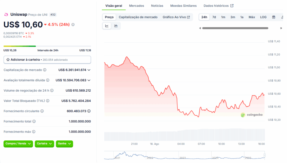The height and width of the screenshot is (163, 287).
Task: Select the Máx time range
Action: pyautogui.click(x=252, y=17)
